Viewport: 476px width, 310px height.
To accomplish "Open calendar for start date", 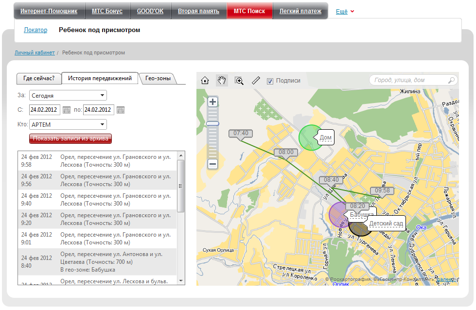I will (67, 110).
